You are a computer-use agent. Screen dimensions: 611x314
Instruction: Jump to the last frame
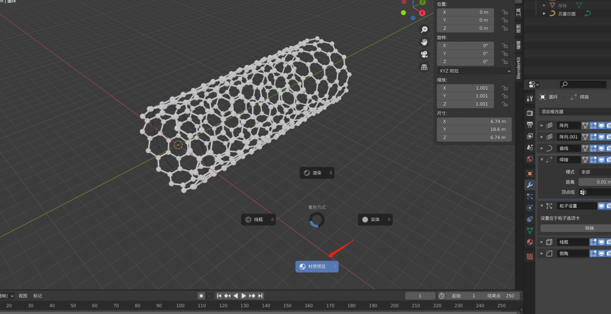coord(260,296)
